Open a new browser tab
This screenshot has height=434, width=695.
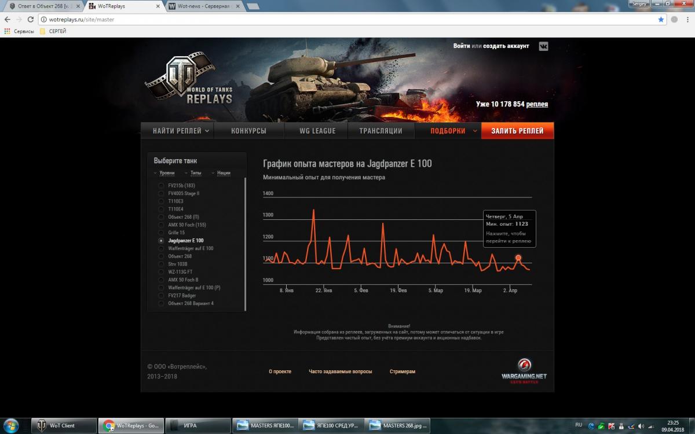pos(253,6)
